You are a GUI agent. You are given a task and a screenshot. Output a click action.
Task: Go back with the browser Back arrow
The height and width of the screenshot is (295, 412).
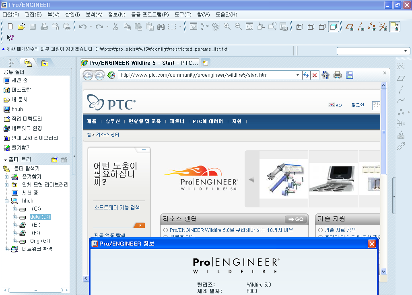[88, 75]
